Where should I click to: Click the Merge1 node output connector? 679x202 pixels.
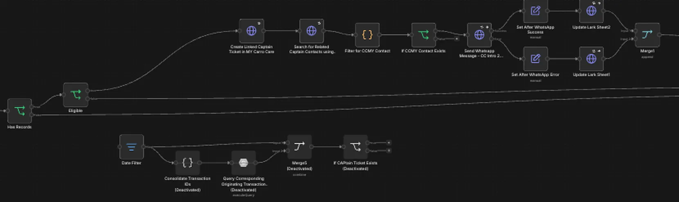[x=659, y=35]
